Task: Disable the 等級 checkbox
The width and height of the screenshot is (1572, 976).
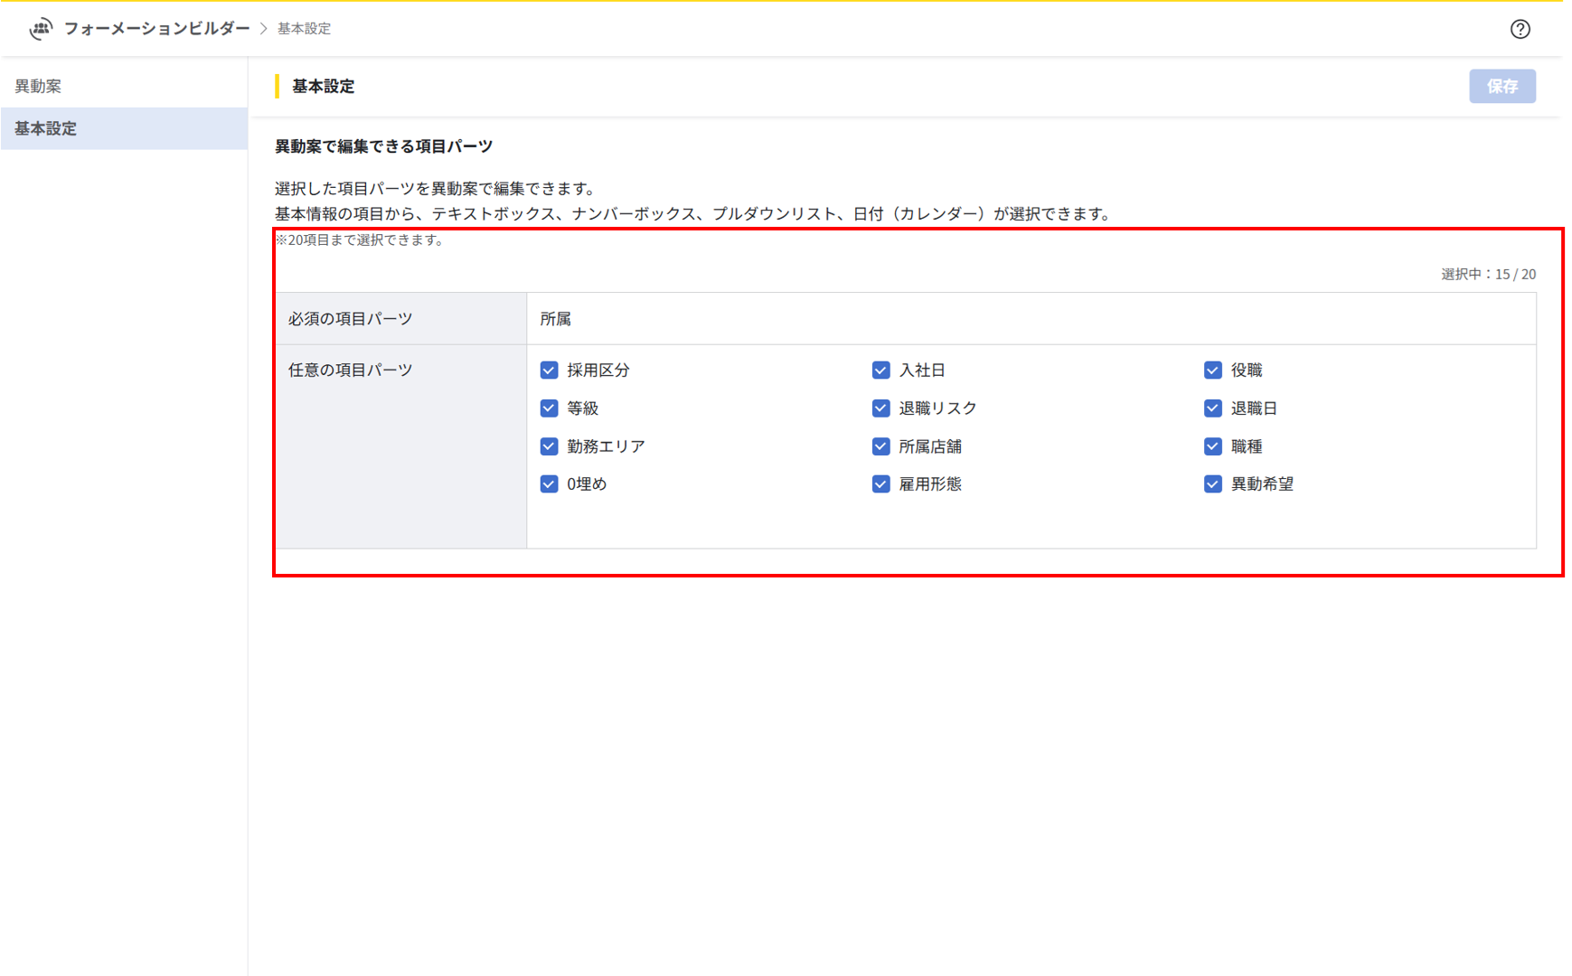Action: tap(549, 408)
